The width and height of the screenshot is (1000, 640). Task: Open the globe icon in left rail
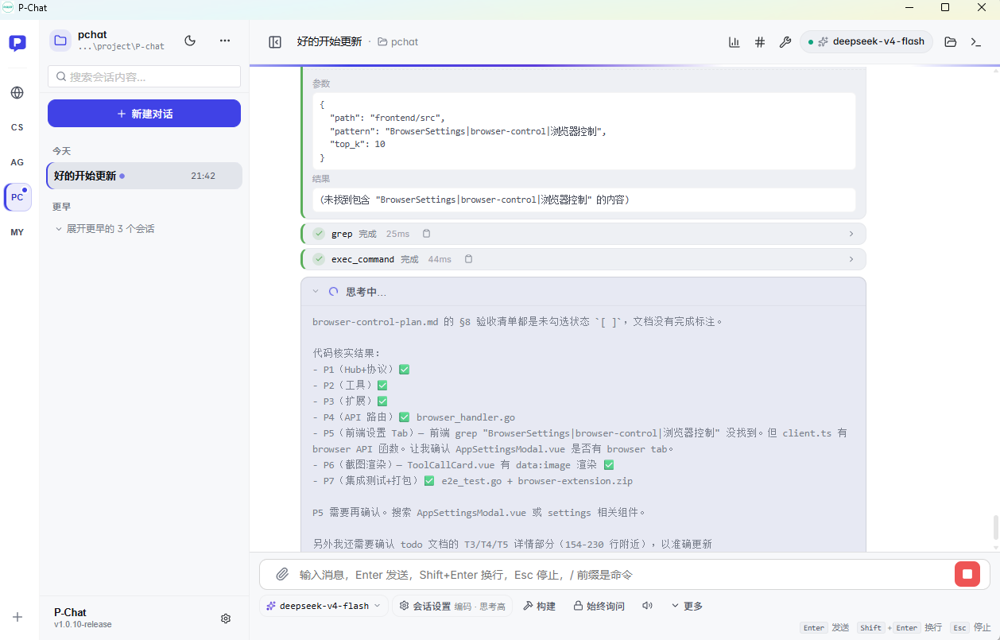[x=17, y=92]
